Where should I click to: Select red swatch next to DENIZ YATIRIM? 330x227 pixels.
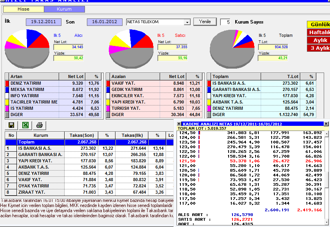pos(7,83)
